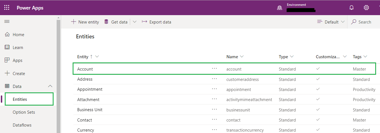Open more options for Address row

(215, 79)
